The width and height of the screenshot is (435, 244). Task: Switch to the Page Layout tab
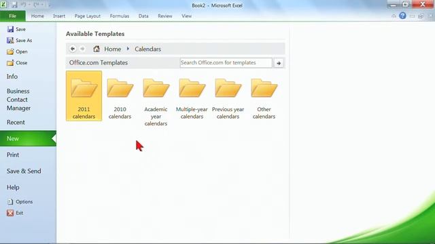pyautogui.click(x=88, y=16)
